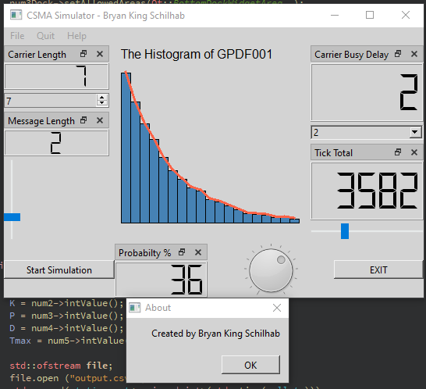Screen dimensions: 426x389
Task: Click the Carrier Length spinbox field showing 7
Action: coord(51,101)
